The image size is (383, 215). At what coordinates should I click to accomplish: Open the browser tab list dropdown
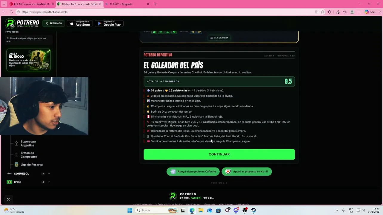[4, 4]
